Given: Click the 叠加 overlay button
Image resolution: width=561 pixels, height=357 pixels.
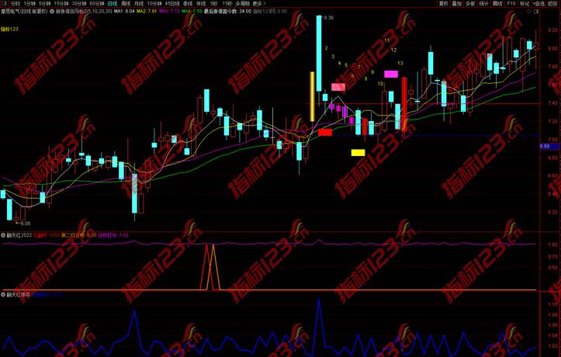Looking at the screenshot, I should click(x=457, y=3).
